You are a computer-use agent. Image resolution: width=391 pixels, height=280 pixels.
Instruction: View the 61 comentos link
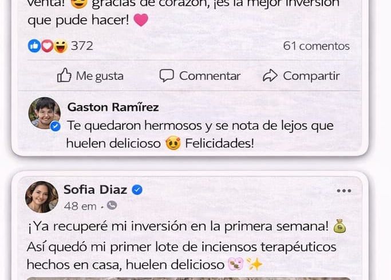(316, 46)
